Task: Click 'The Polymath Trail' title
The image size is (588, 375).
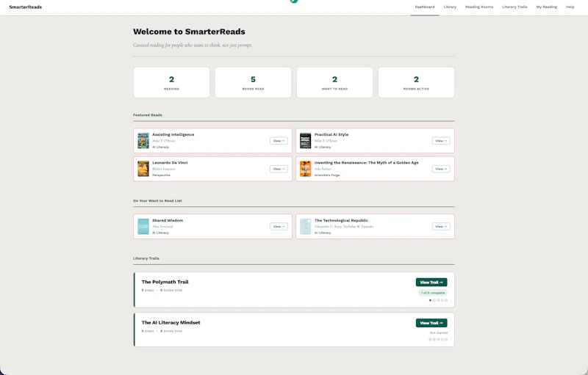Action: click(165, 282)
